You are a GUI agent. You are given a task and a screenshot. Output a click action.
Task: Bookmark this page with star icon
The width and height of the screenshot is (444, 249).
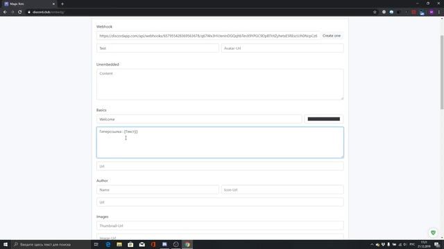[x=375, y=12]
